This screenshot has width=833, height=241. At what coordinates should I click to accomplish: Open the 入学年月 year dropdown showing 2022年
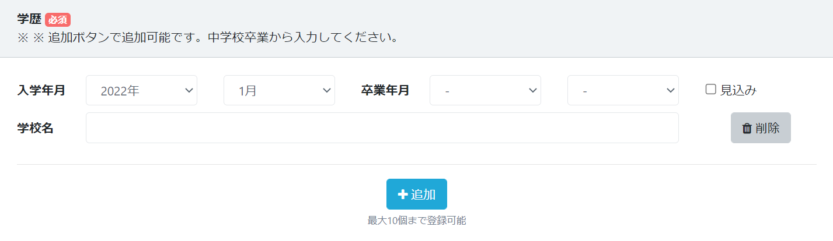tap(141, 90)
